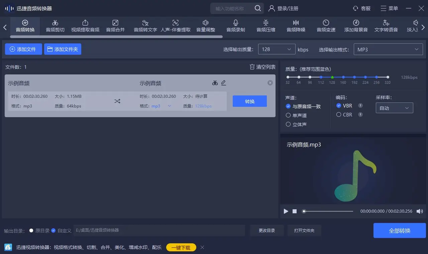Click 全部转换 to convert all files
Screen dimensions: 428x254
click(x=400, y=230)
